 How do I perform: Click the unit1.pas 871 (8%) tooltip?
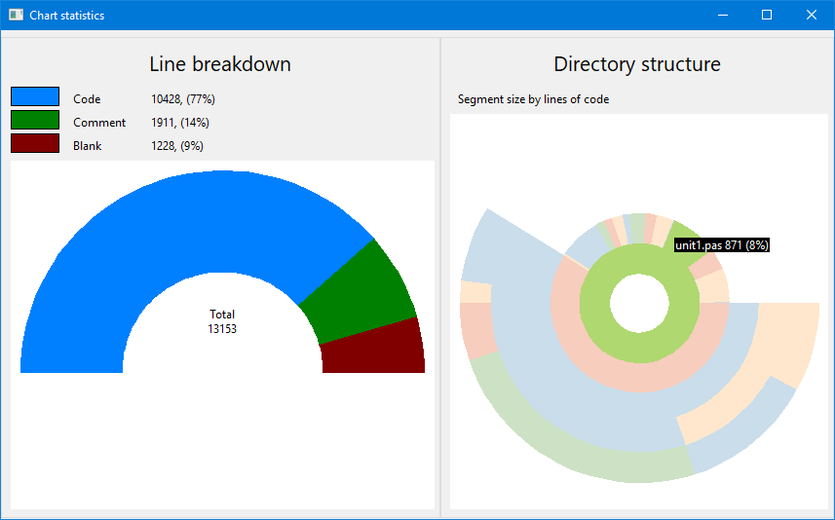click(722, 244)
